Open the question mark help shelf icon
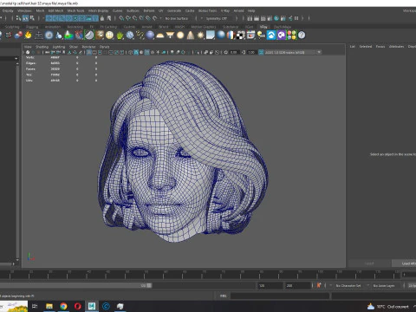 (x=302, y=36)
